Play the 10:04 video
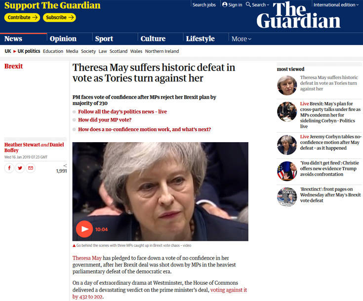363x301 pixels. [x=84, y=229]
